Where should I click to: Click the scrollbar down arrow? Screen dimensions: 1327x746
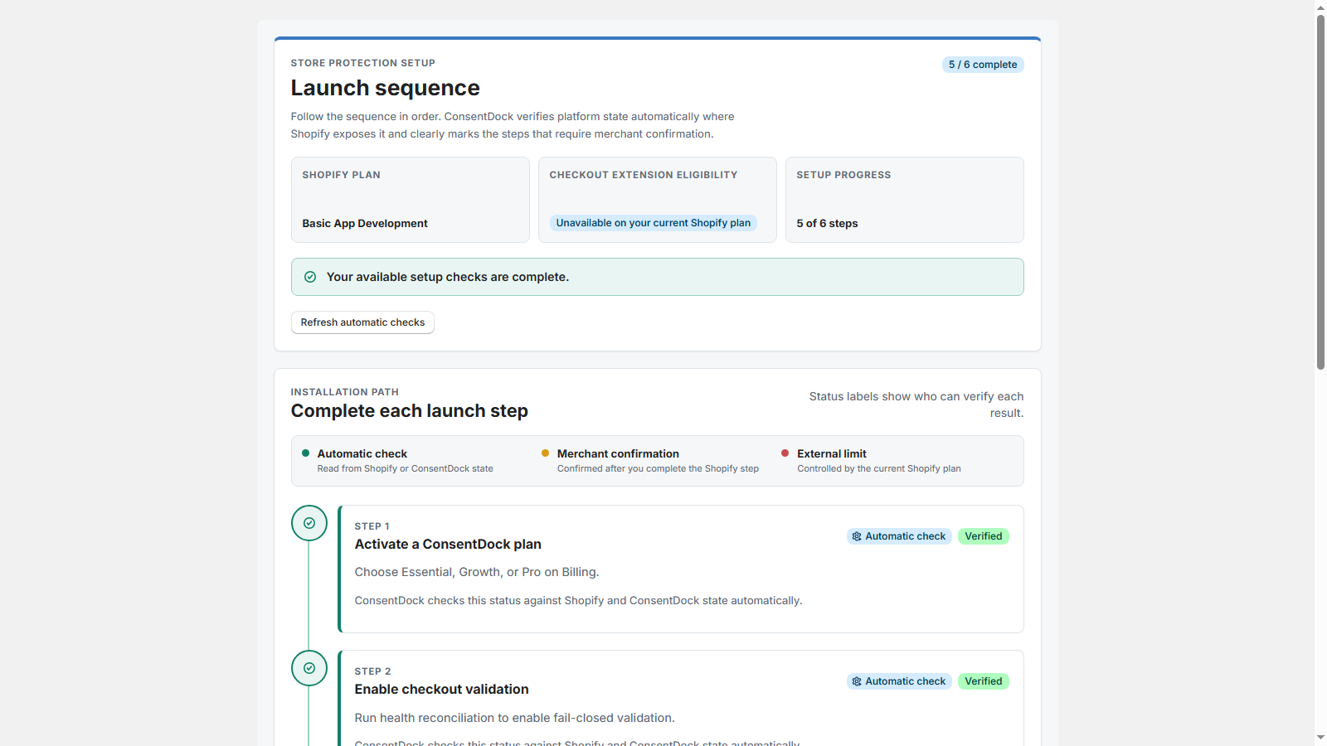(x=1320, y=738)
